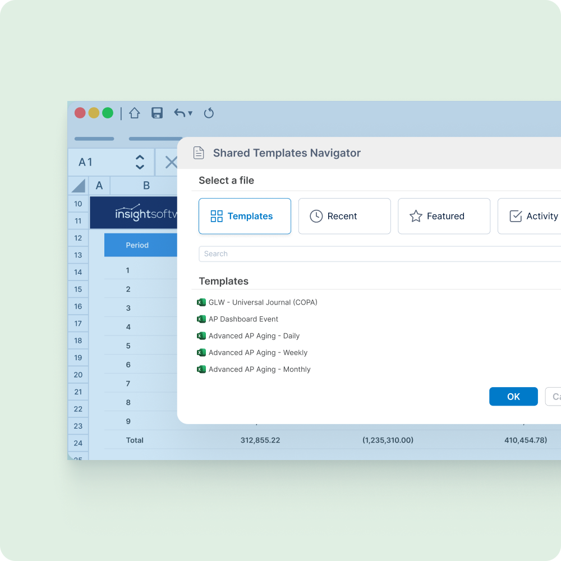Click the cell reference stepper arrows

tap(140, 162)
